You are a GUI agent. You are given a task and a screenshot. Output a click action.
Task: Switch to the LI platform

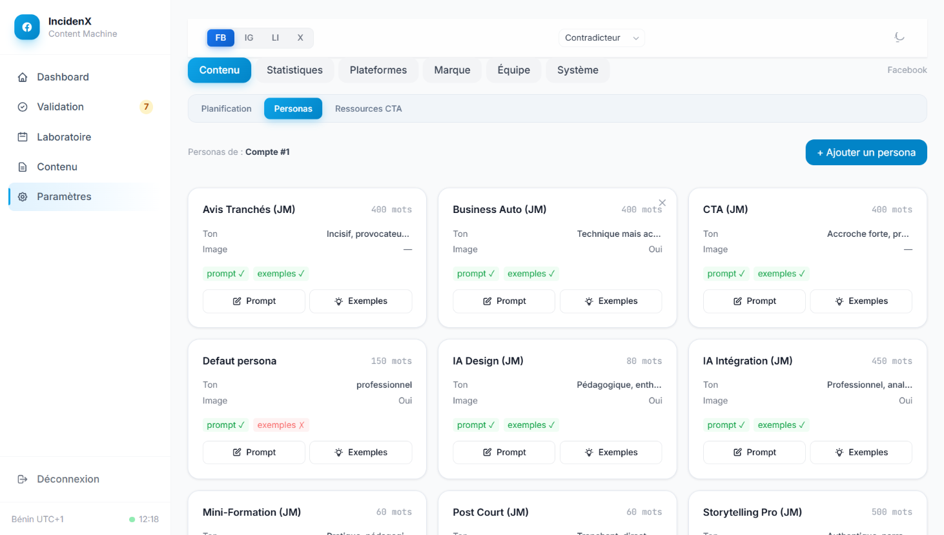(275, 37)
